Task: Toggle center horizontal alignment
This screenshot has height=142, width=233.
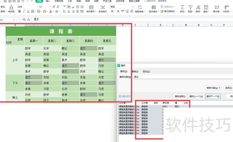Action: (69, 12)
